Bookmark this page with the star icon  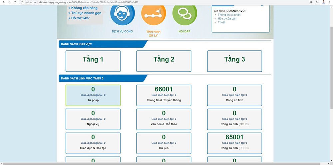(x=317, y=2)
